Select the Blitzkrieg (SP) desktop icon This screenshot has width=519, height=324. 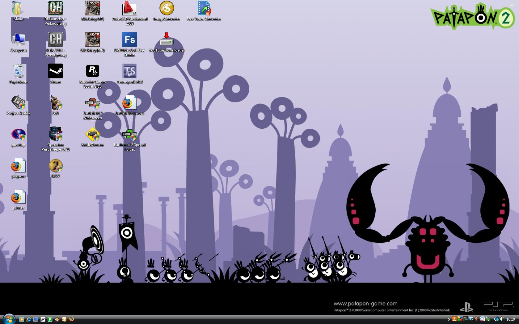click(x=92, y=11)
